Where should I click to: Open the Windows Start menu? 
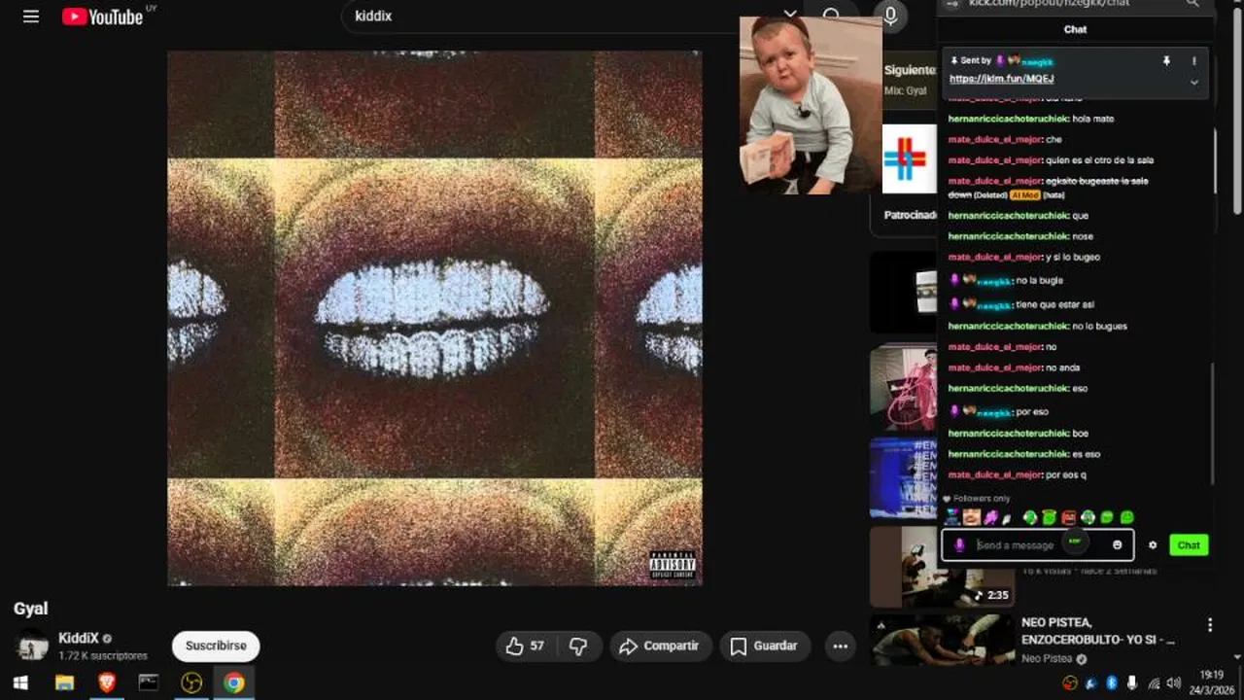[x=20, y=682]
